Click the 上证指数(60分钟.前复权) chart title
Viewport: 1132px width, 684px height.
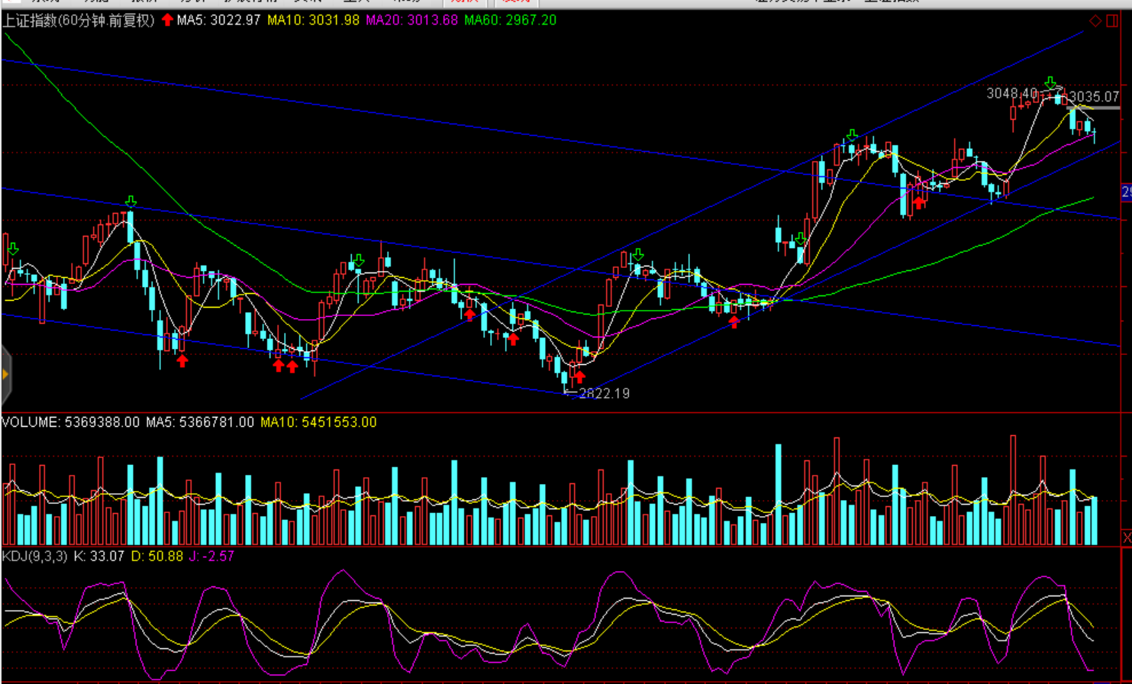click(79, 21)
